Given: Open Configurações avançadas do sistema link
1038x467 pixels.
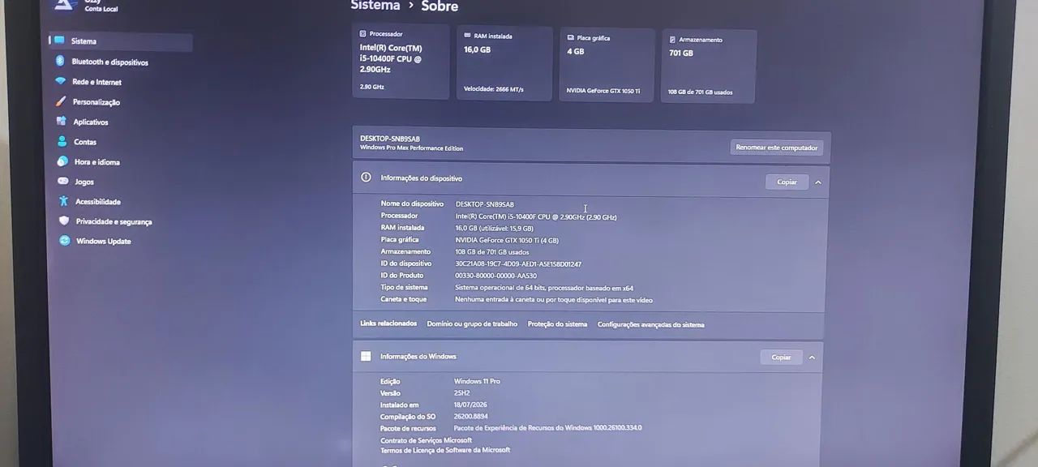Looking at the screenshot, I should [x=650, y=325].
